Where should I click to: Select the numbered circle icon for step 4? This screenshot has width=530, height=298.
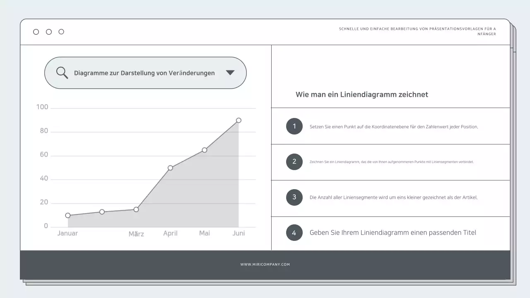coord(294,233)
